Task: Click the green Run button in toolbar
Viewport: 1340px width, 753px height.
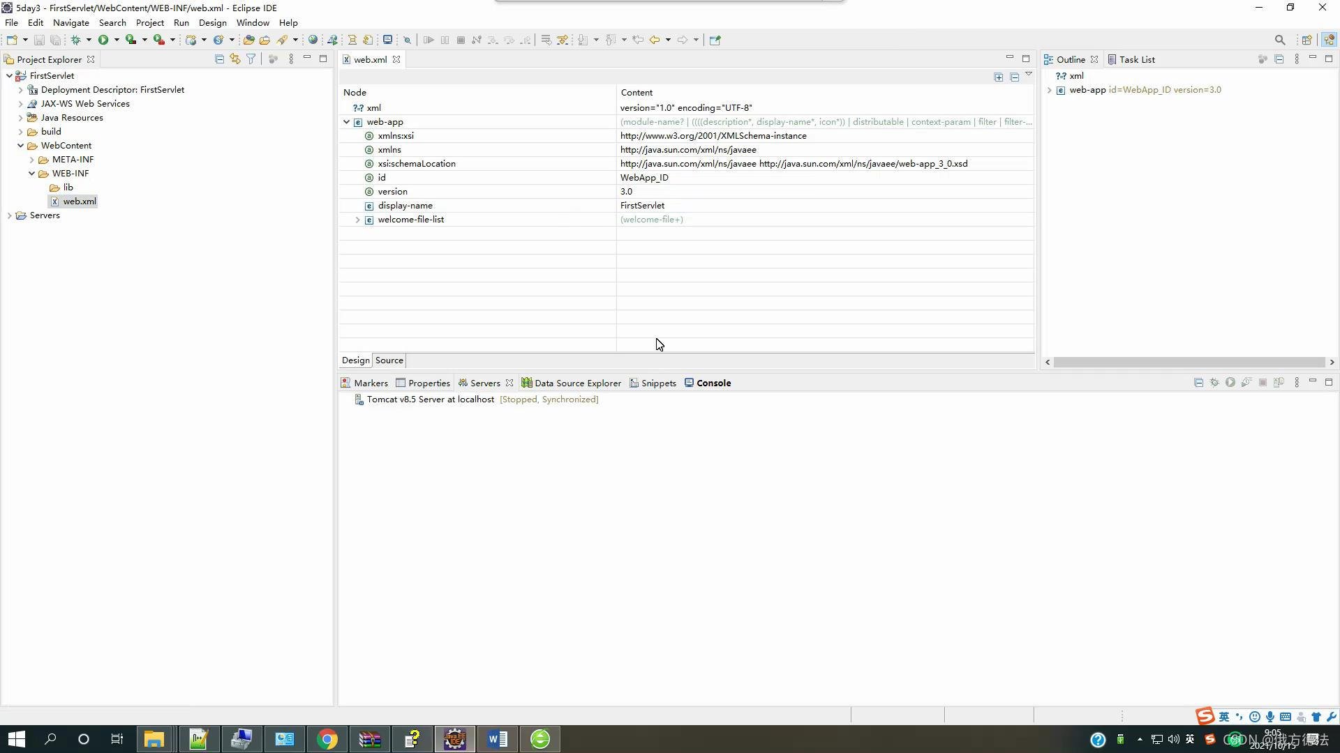Action: 103,40
